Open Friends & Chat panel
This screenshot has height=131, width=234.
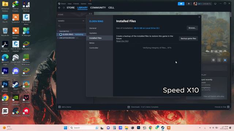222,107
